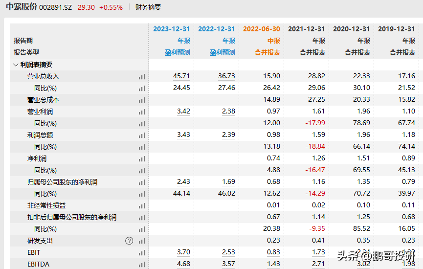Viewport: 423px width, 269px height.
Task: Click forecast EBIT value 3.70
Action: [x=184, y=252]
